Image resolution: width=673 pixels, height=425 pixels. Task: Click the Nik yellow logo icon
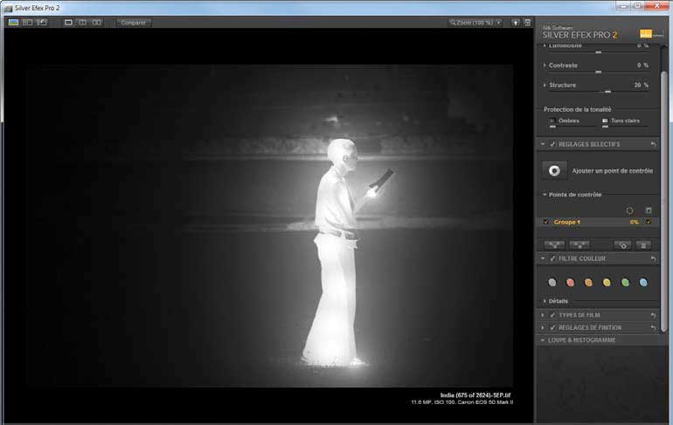click(646, 33)
